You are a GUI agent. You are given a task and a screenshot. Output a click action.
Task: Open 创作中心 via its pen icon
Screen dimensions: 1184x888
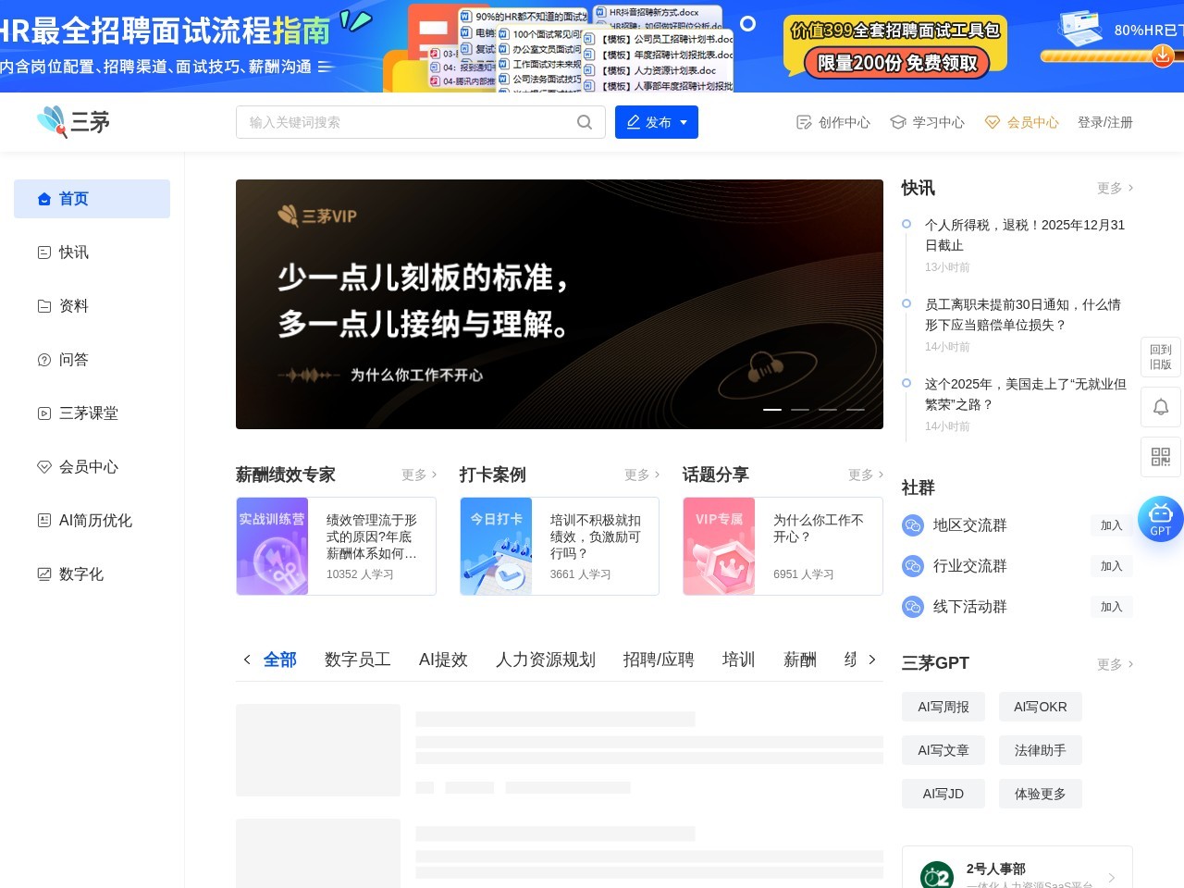click(x=804, y=121)
